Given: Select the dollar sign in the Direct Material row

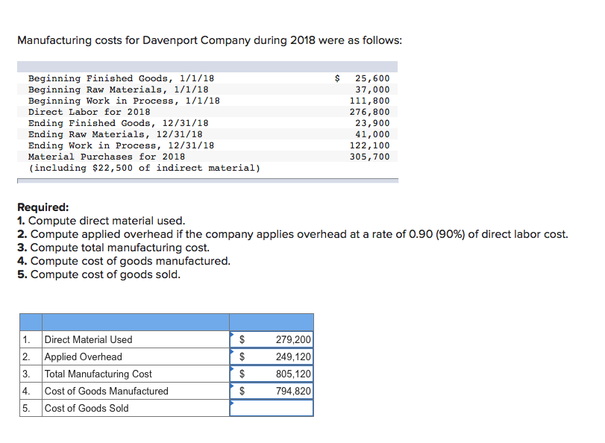Looking at the screenshot, I should [x=243, y=339].
